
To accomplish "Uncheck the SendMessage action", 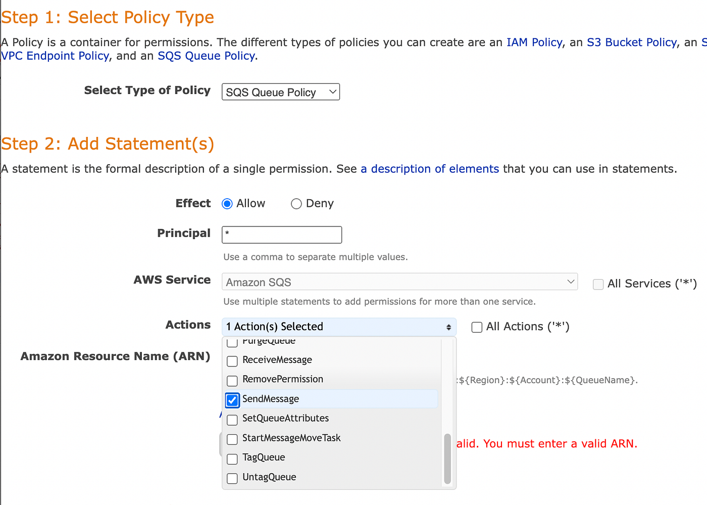I will pyautogui.click(x=232, y=400).
